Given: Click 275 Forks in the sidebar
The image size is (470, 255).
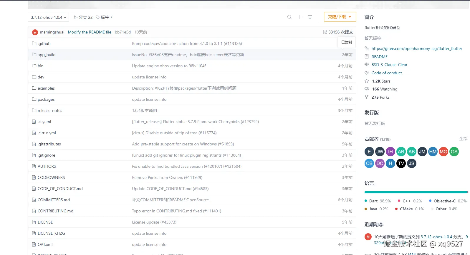Looking at the screenshot, I should (380, 97).
